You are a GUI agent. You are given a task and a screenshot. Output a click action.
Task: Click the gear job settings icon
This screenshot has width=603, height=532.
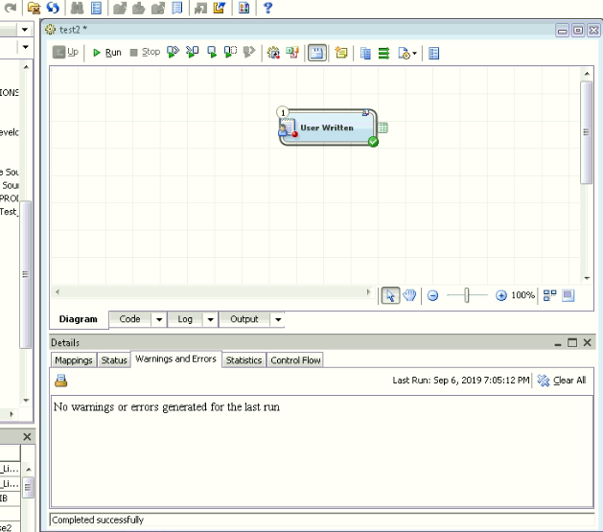coord(273,53)
